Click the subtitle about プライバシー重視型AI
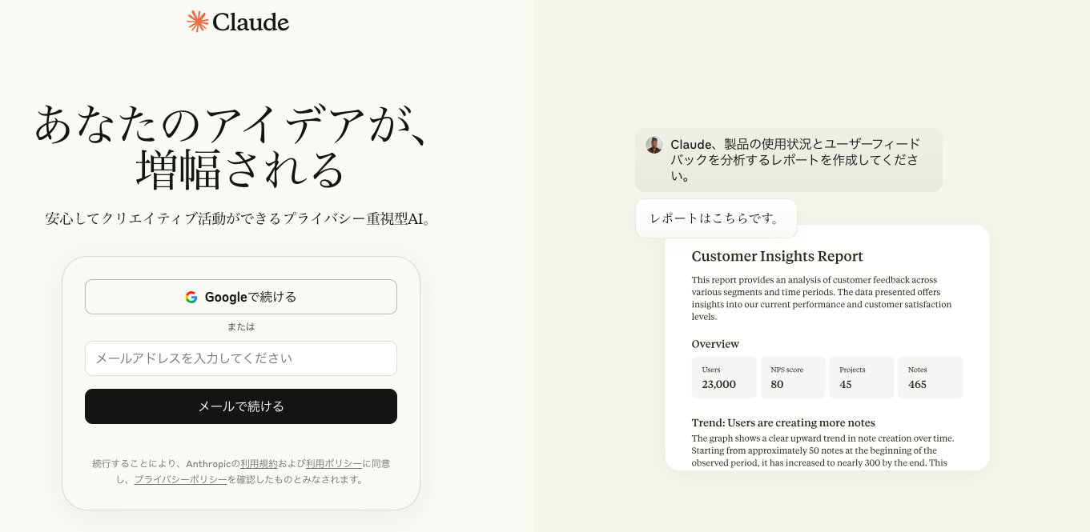The image size is (1090, 532). pyautogui.click(x=241, y=218)
